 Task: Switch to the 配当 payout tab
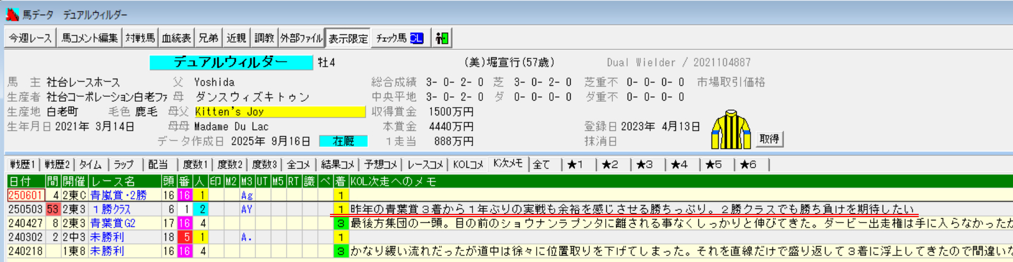coord(158,165)
